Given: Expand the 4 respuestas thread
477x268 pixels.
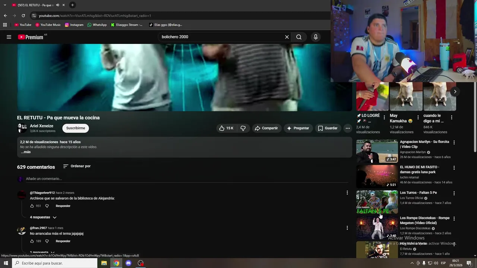Looking at the screenshot, I should tap(43, 217).
